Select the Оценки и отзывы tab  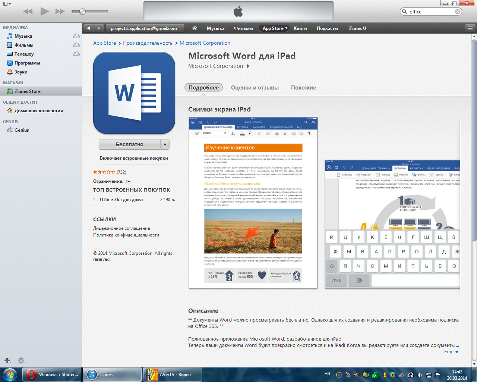tap(255, 88)
